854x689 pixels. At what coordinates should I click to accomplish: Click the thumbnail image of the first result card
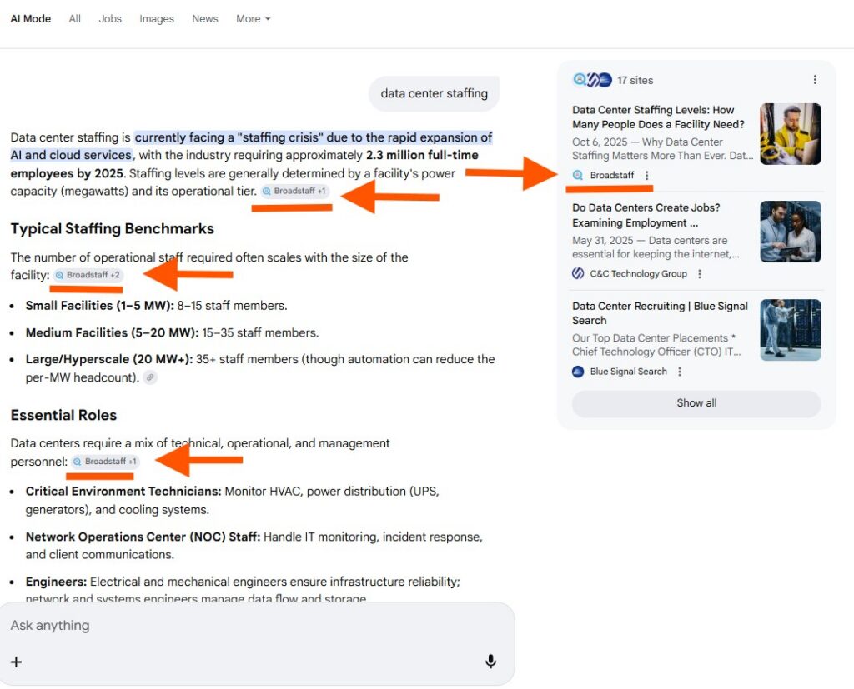tap(790, 133)
